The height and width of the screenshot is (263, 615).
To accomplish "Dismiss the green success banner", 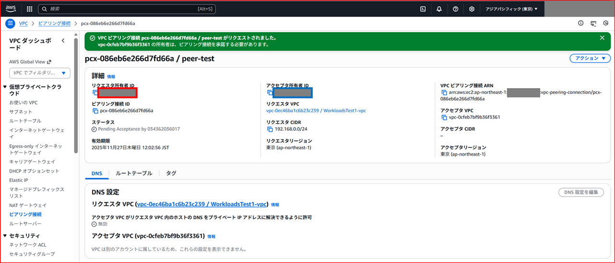I will click(602, 37).
